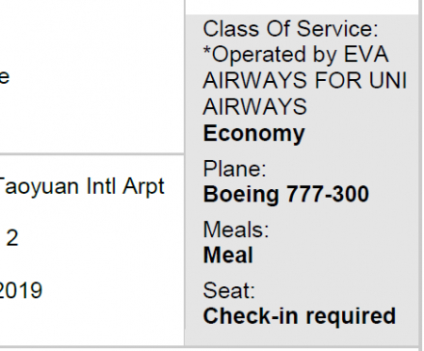Click the 'AIRWAYS FOR UNI' text line
This screenshot has width=424, height=351.
coord(305,80)
